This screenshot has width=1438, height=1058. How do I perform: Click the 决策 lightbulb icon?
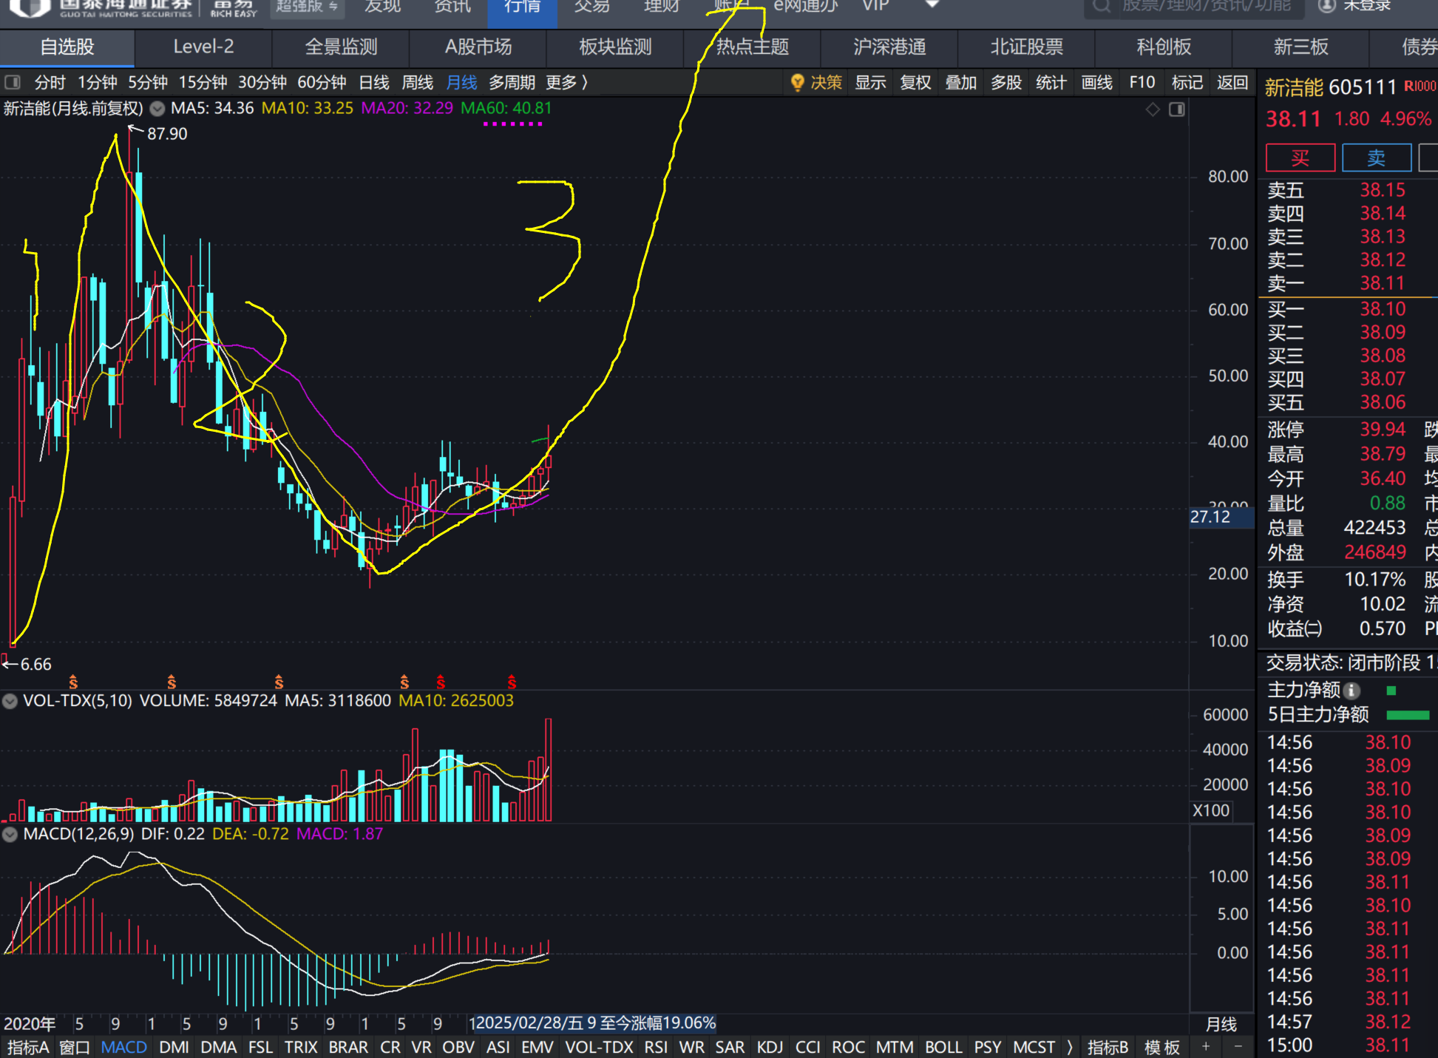pyautogui.click(x=797, y=82)
